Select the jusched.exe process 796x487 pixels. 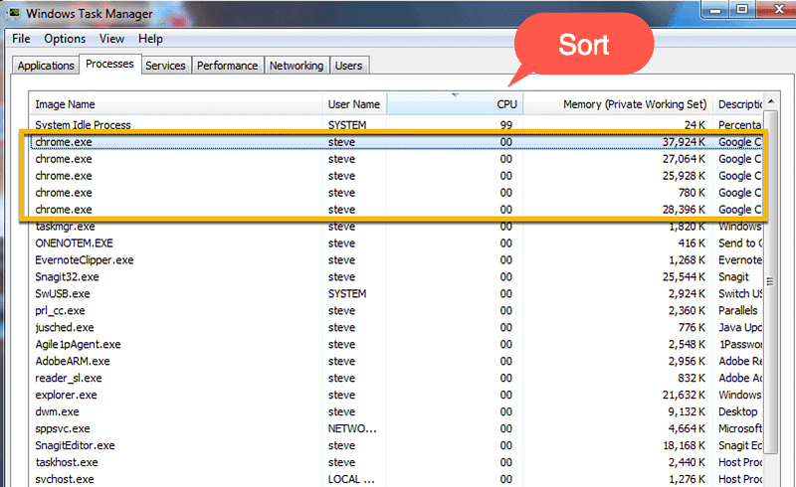coord(396,327)
